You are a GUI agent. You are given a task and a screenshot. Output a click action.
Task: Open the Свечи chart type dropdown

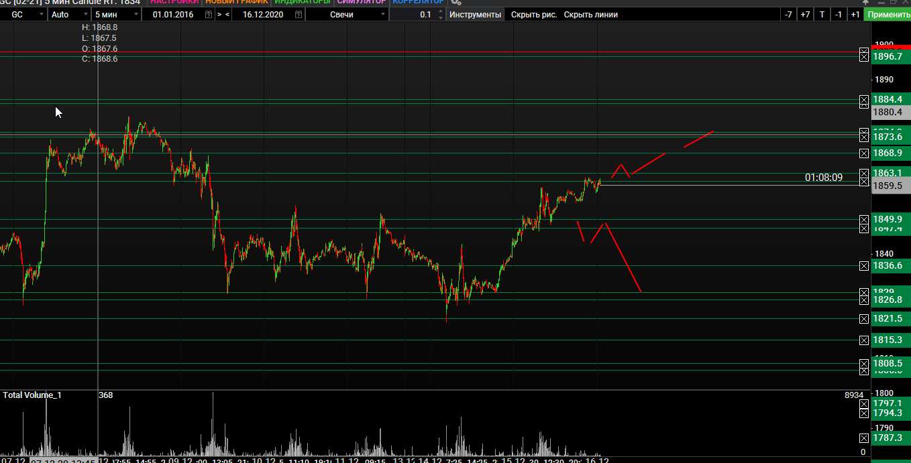[x=347, y=14]
